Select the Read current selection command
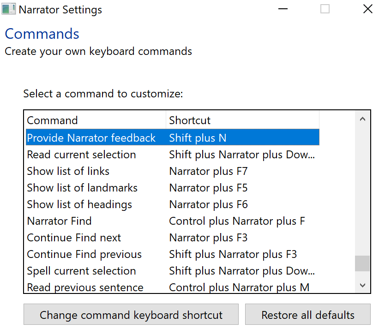The width and height of the screenshot is (385, 329). 81,155
